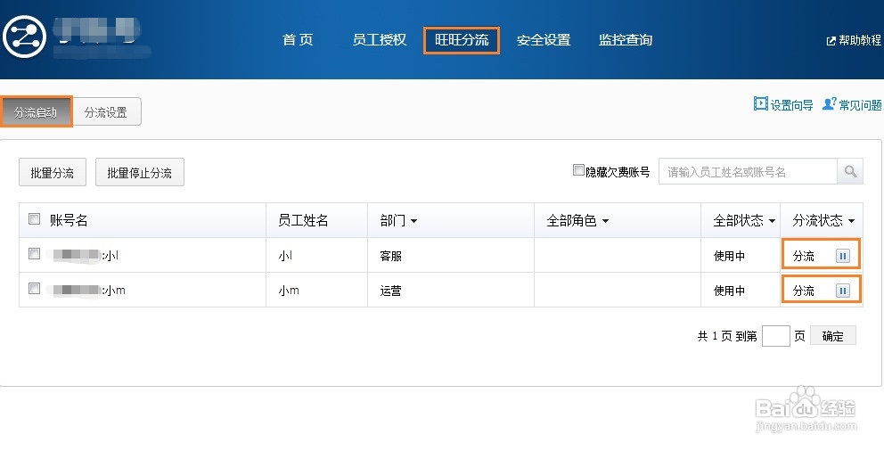Click the 批量分流 button
This screenshot has width=884, height=451.
click(53, 172)
